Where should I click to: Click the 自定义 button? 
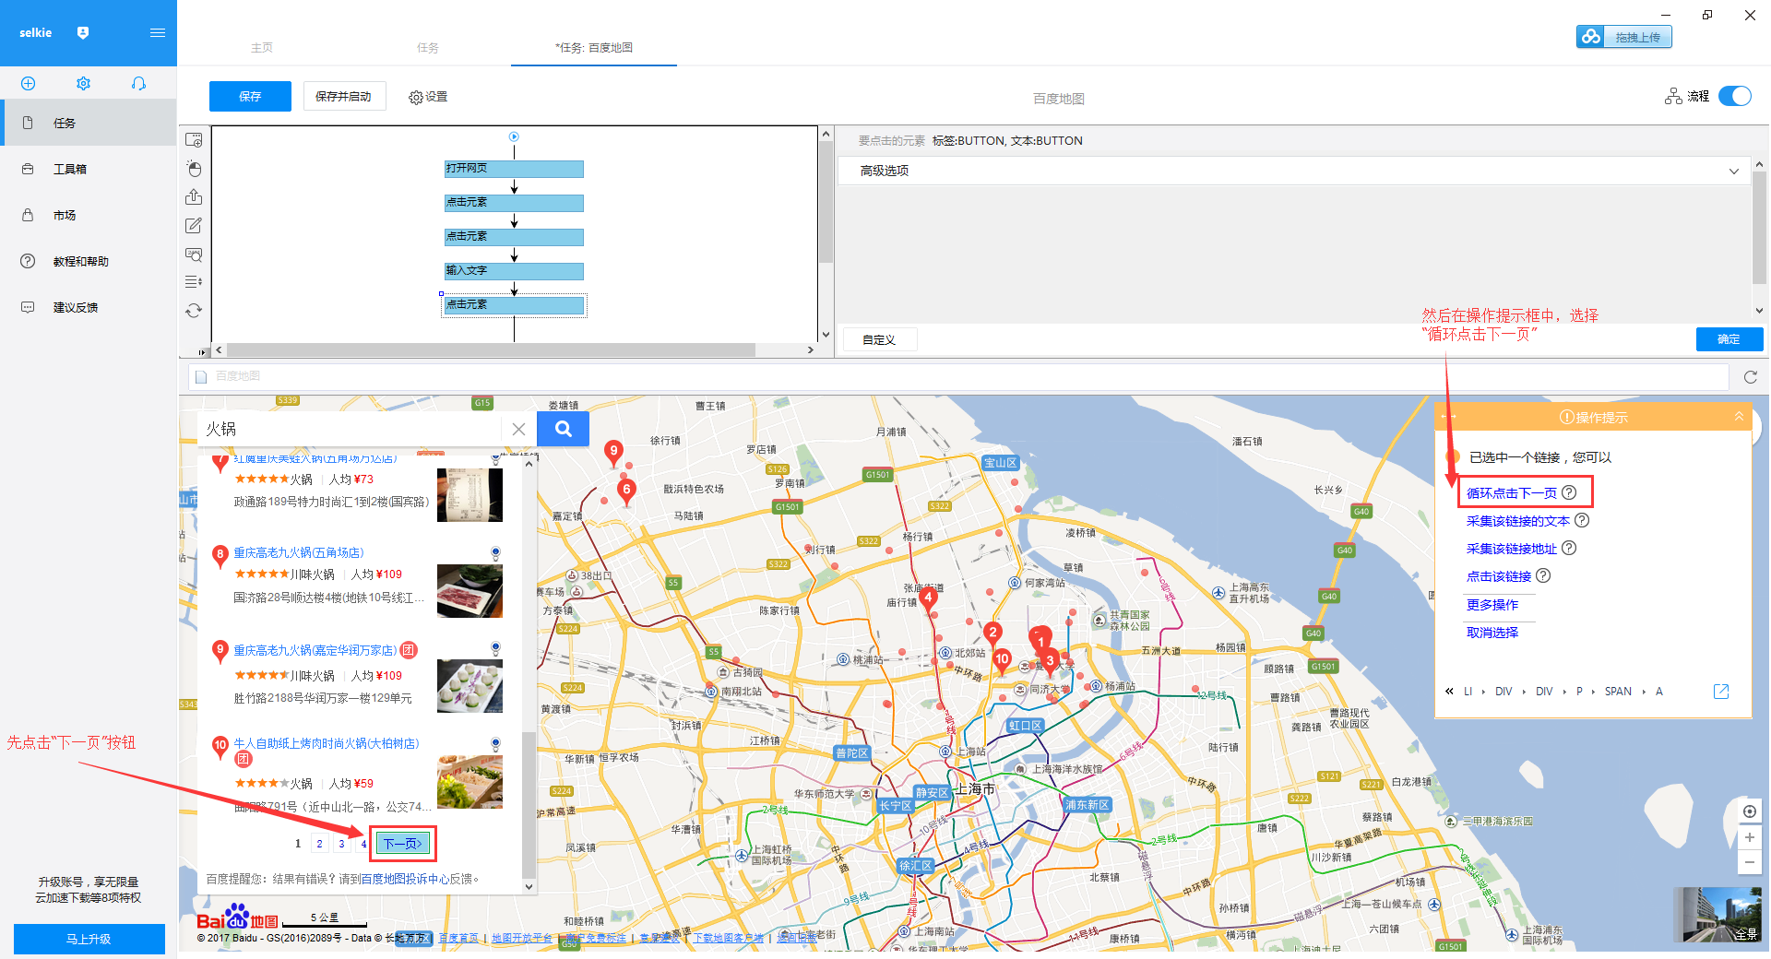click(x=879, y=339)
